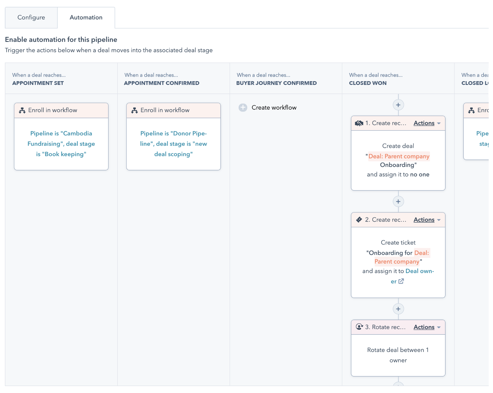This screenshot has height=393, width=493.
Task: Select the Rotate deal between 1 owner card
Action: (398, 355)
